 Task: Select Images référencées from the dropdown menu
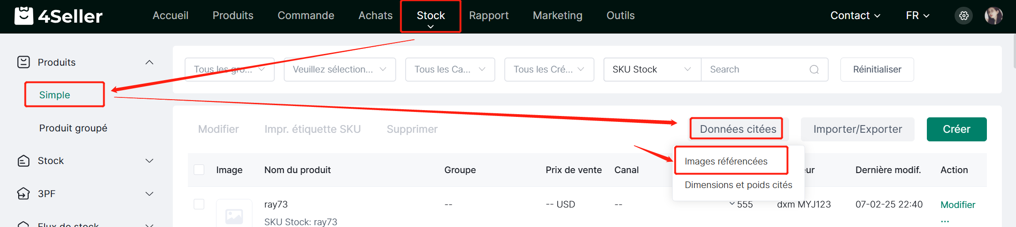(726, 161)
